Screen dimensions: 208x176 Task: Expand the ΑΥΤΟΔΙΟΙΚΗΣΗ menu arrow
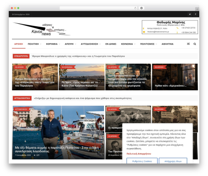pyautogui.click(x=100, y=44)
